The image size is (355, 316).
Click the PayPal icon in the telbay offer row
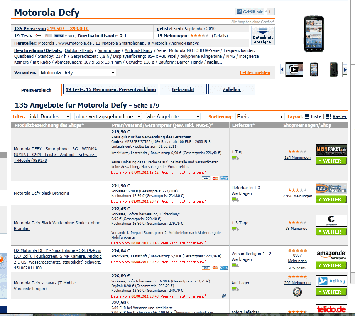click(224, 296)
